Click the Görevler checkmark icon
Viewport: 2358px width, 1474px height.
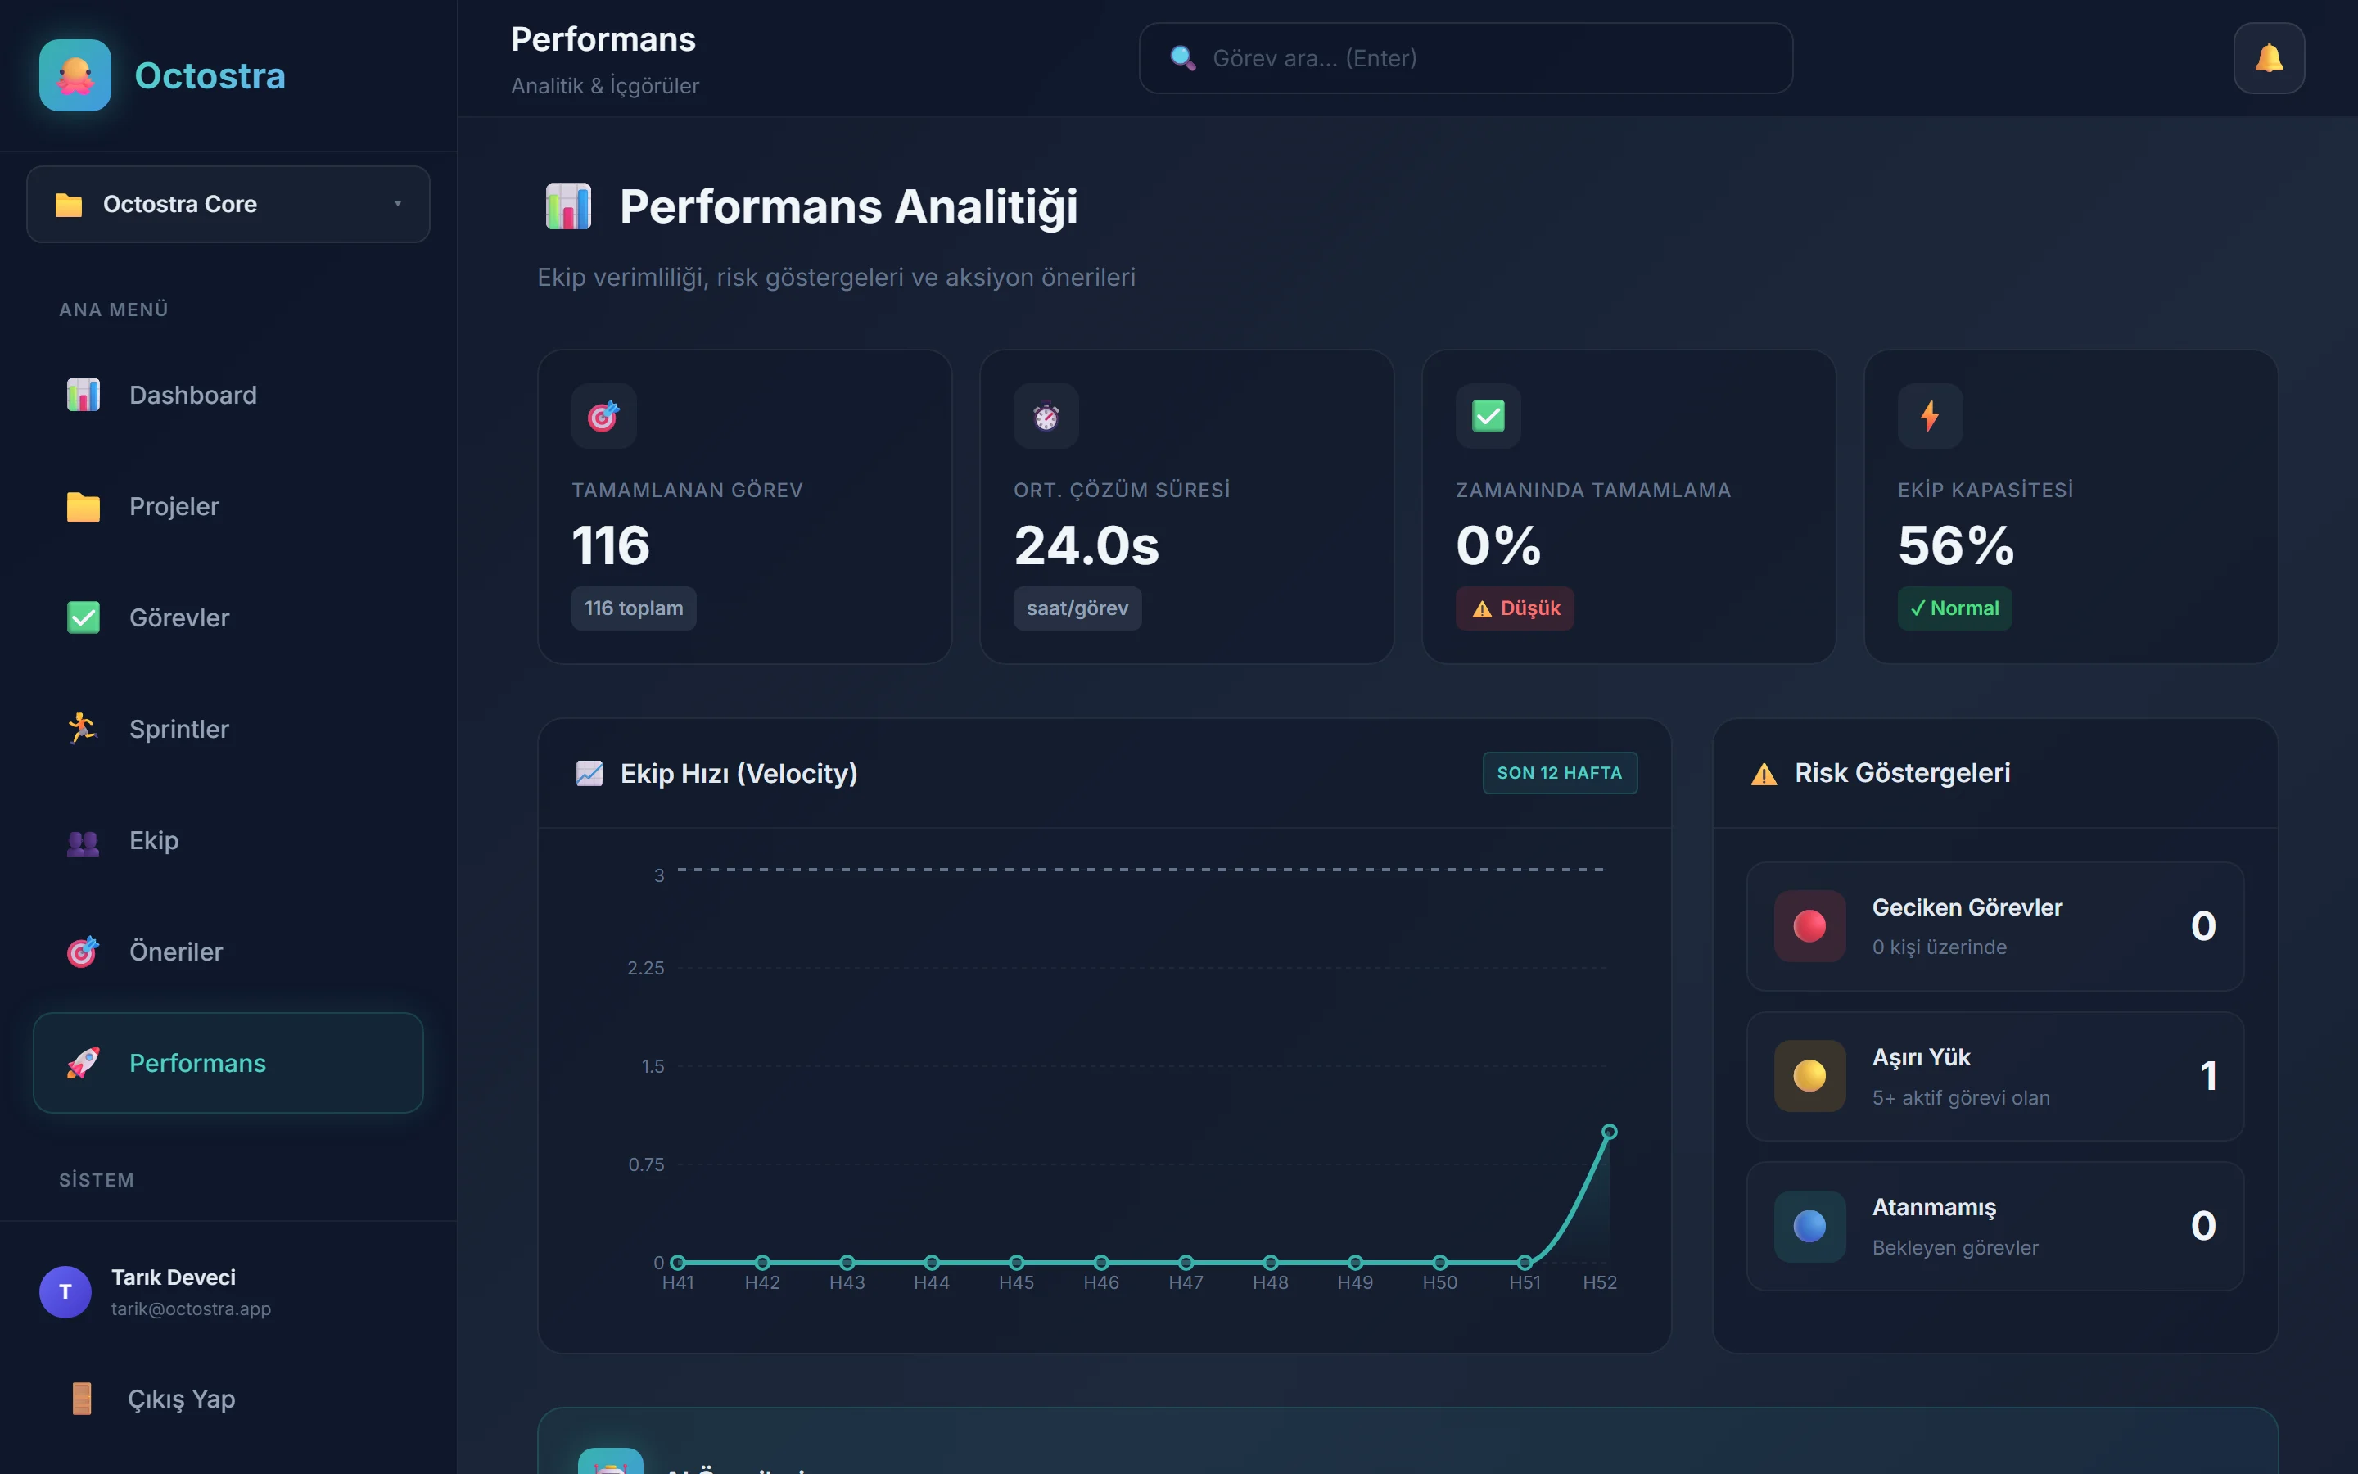[x=83, y=617]
